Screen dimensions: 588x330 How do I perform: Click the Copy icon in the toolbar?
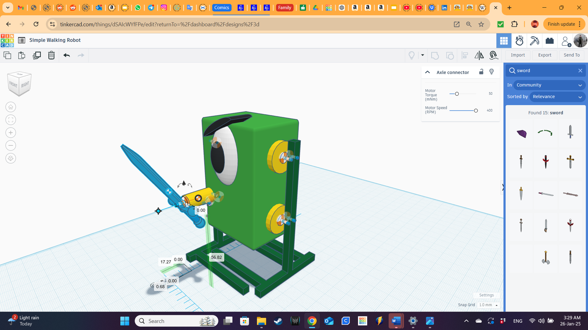[x=7, y=55]
